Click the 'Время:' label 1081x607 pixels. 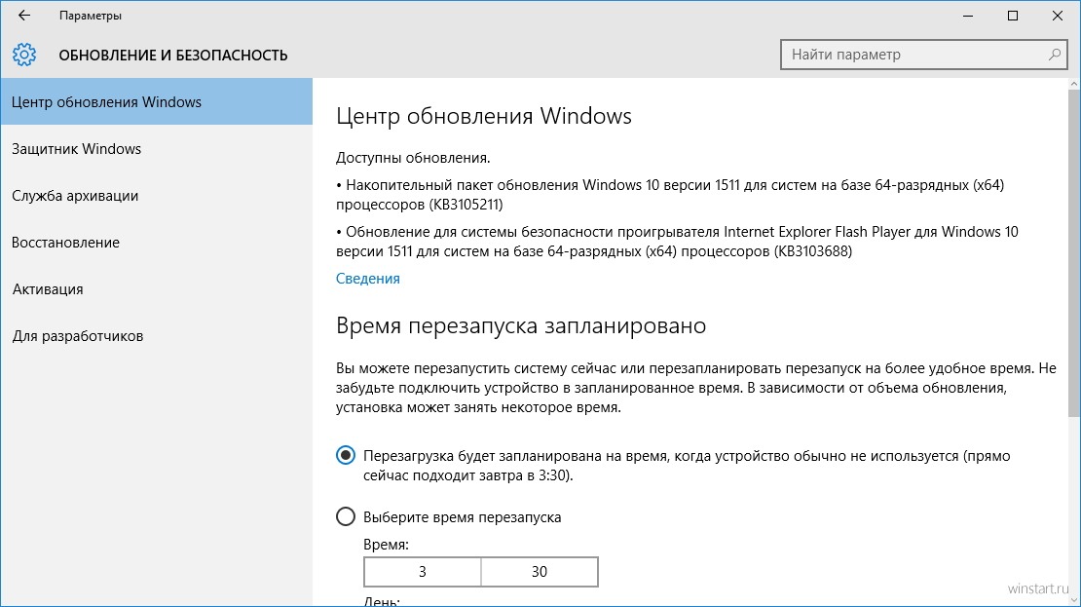386,545
